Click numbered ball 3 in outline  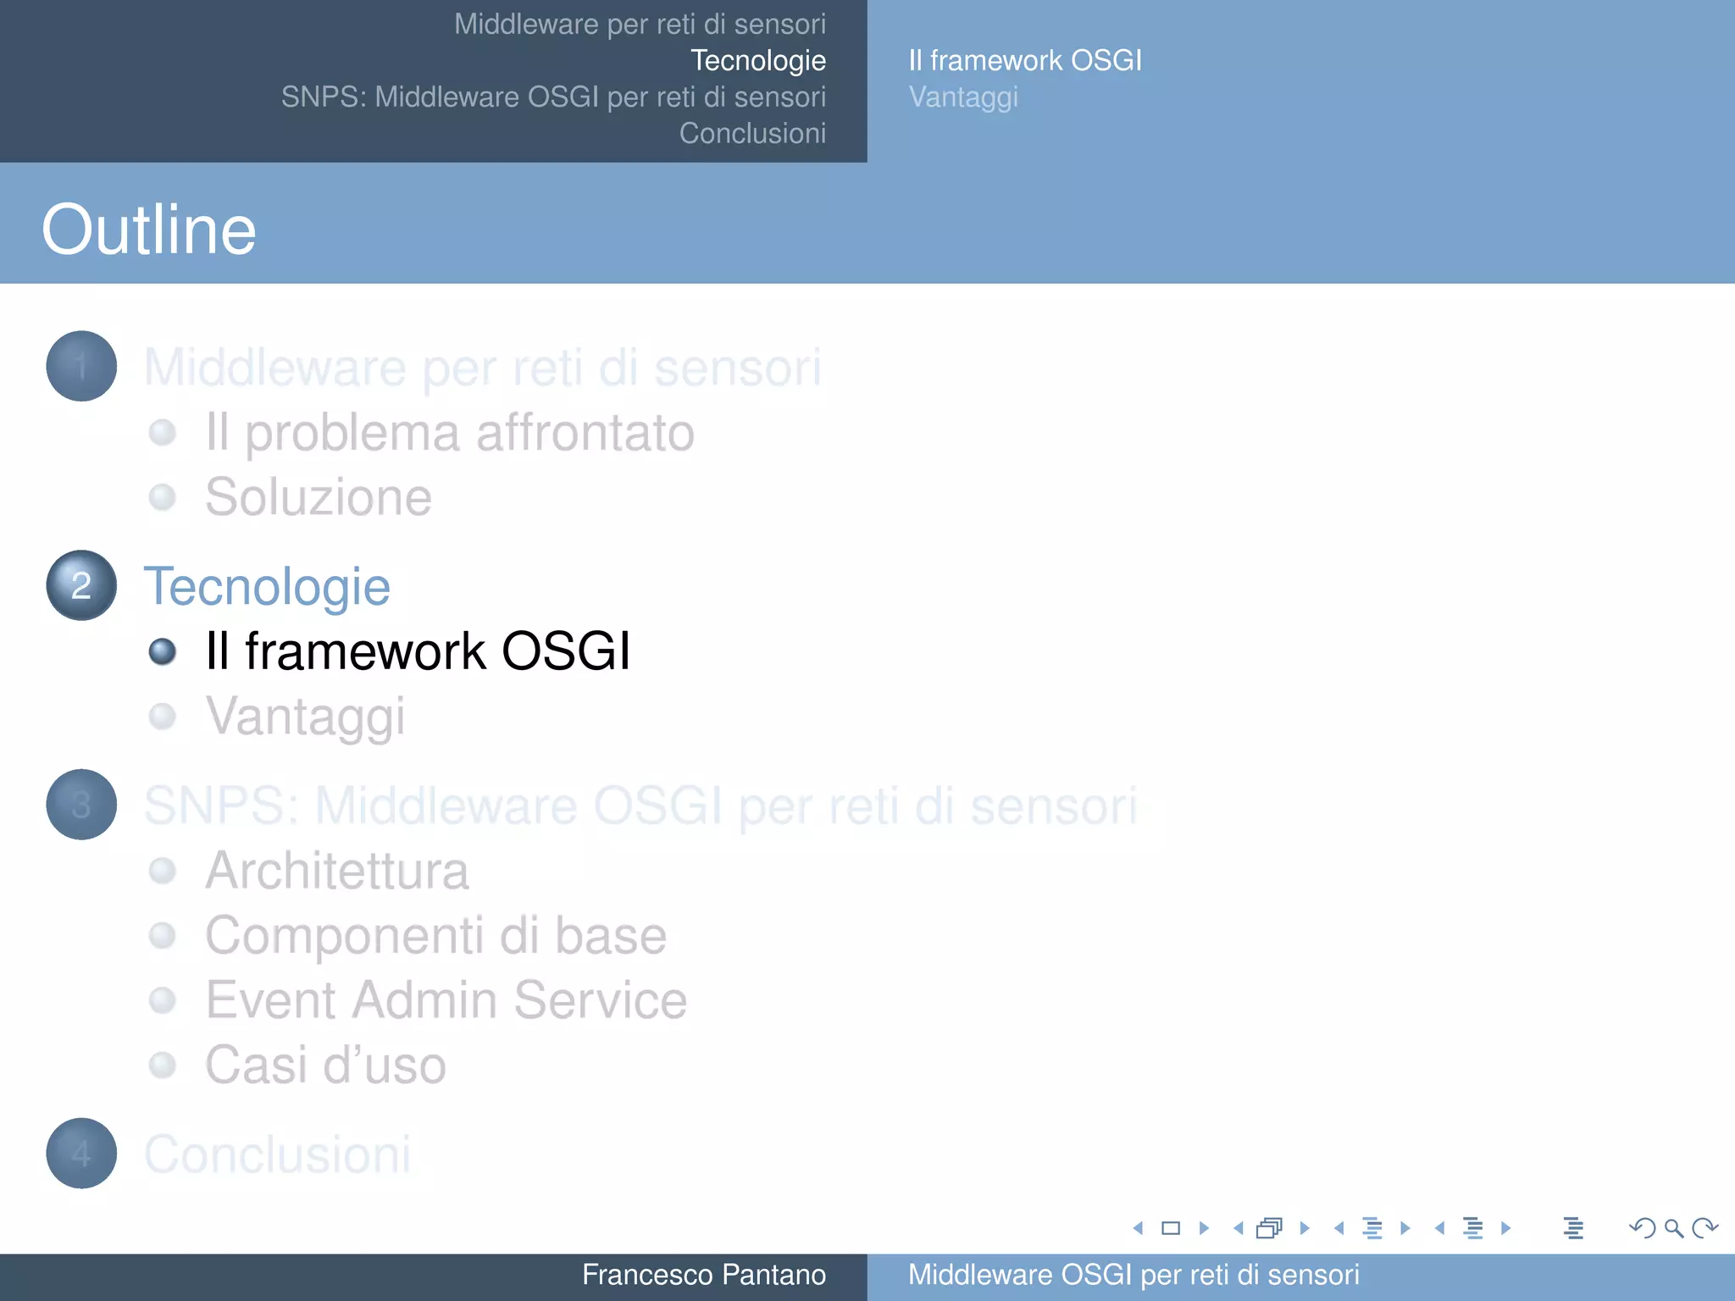tap(81, 805)
